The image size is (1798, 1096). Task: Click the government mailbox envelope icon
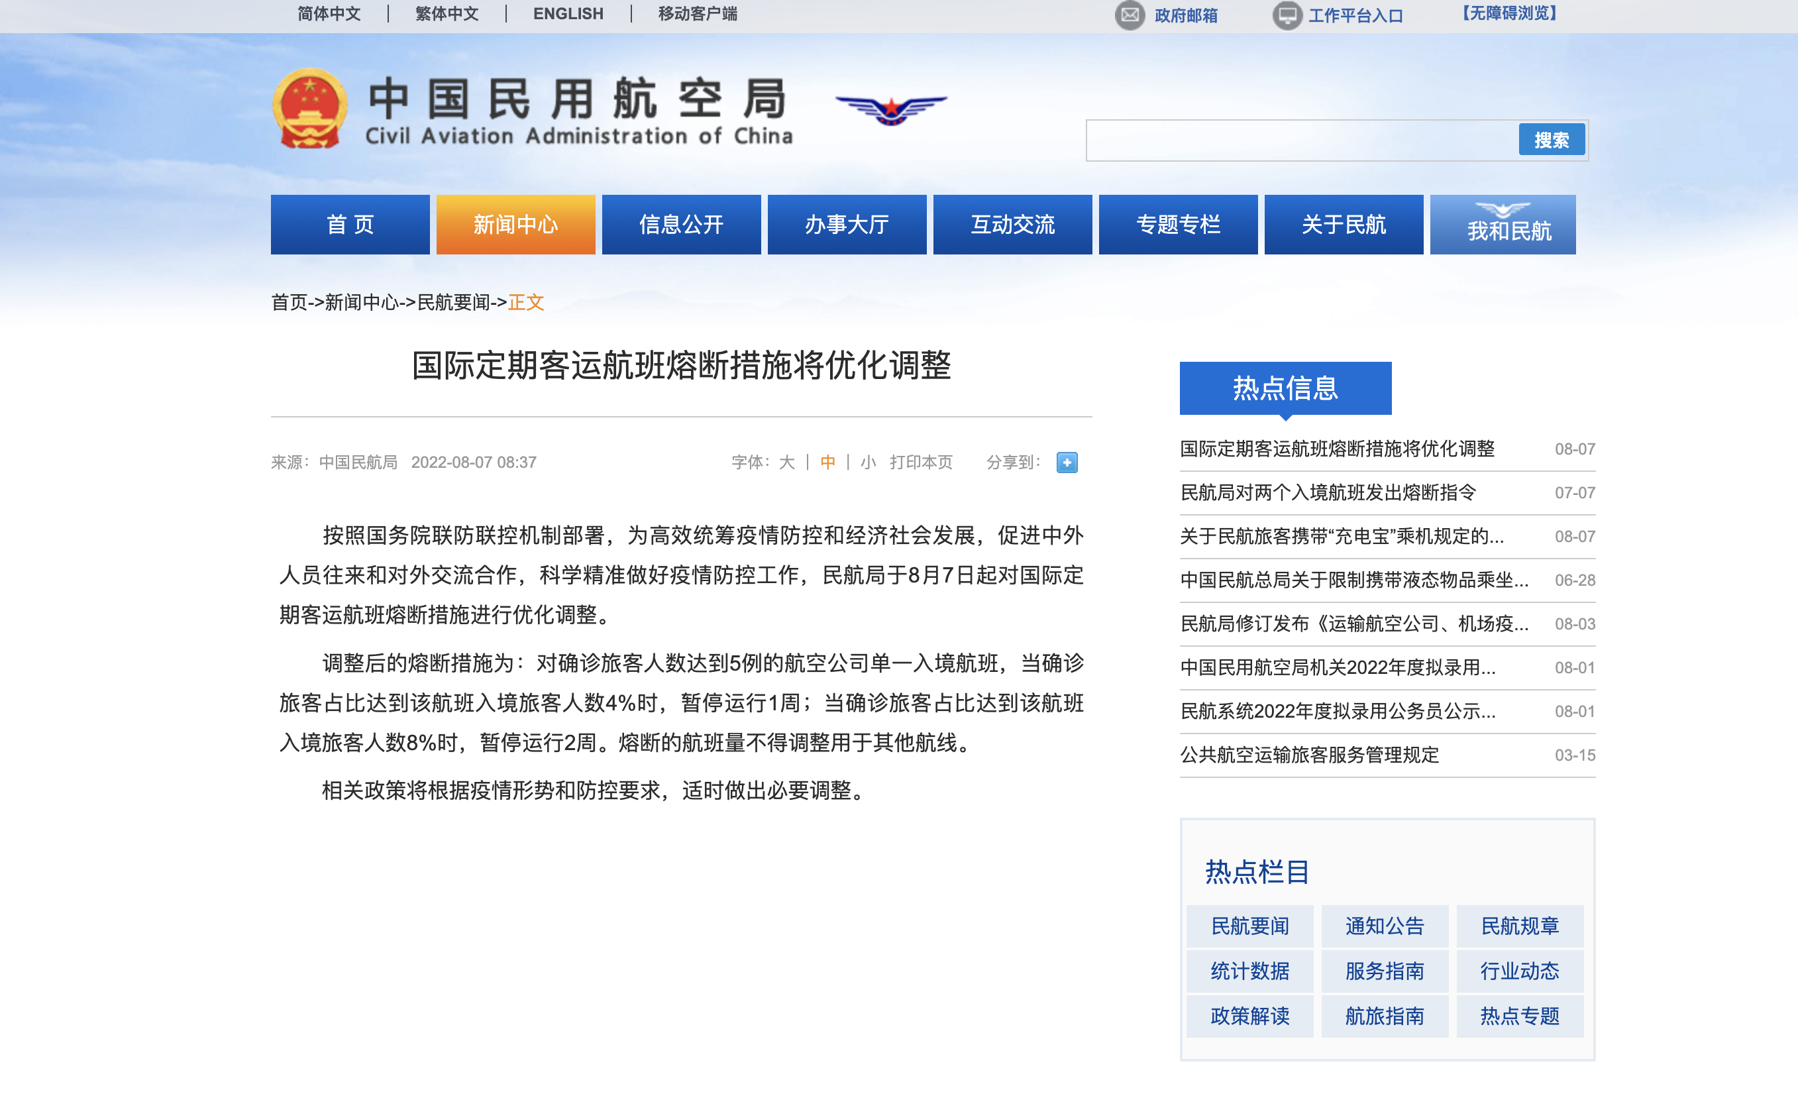click(x=1130, y=15)
